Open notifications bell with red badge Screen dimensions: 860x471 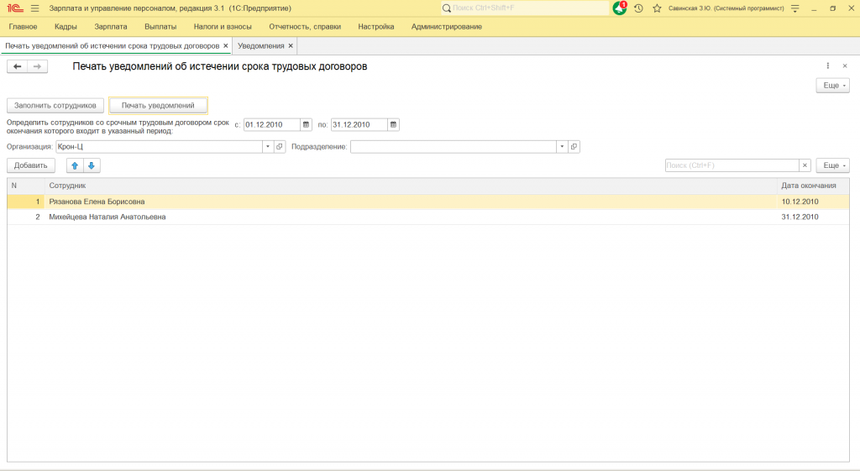620,8
